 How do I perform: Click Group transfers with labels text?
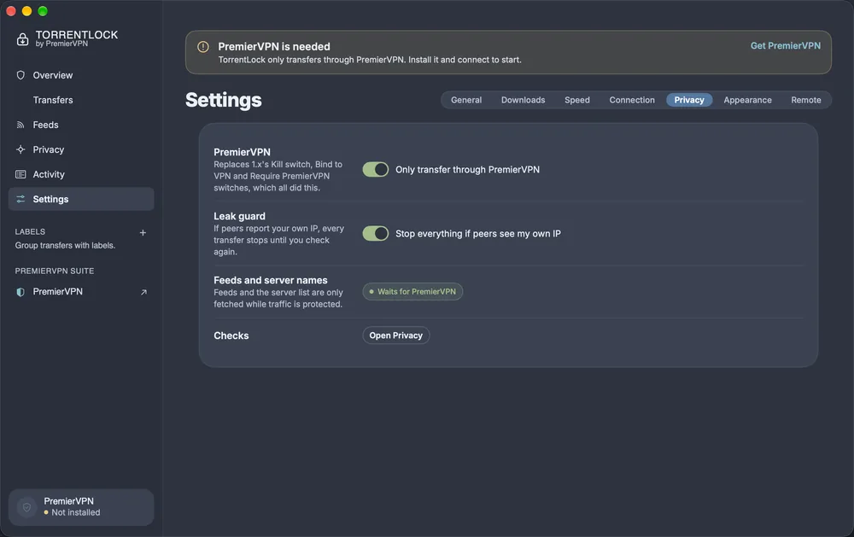coord(65,246)
